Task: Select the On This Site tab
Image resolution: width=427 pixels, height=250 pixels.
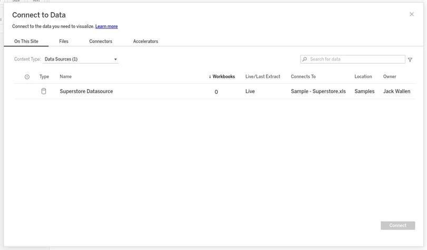Action: pyautogui.click(x=26, y=41)
